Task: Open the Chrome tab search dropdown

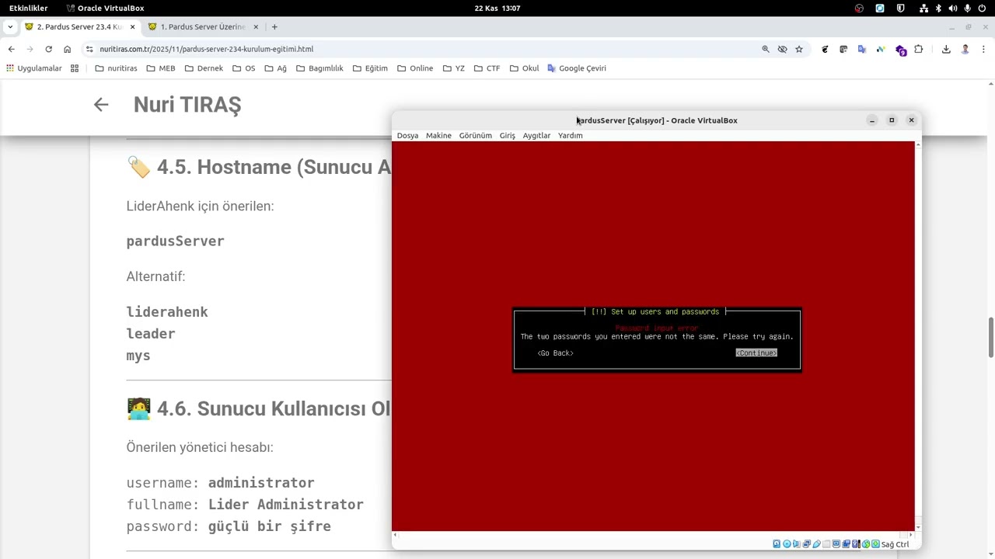Action: pos(10,26)
